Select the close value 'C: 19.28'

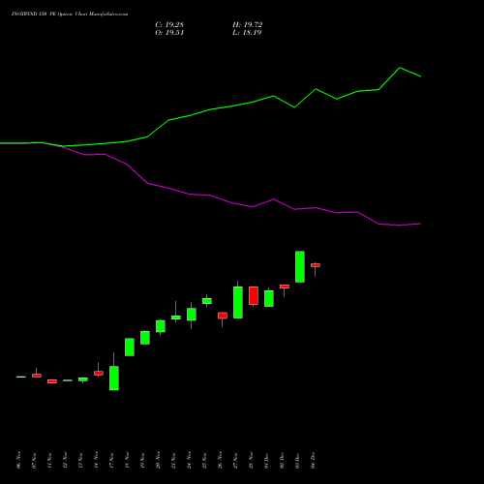(x=169, y=25)
